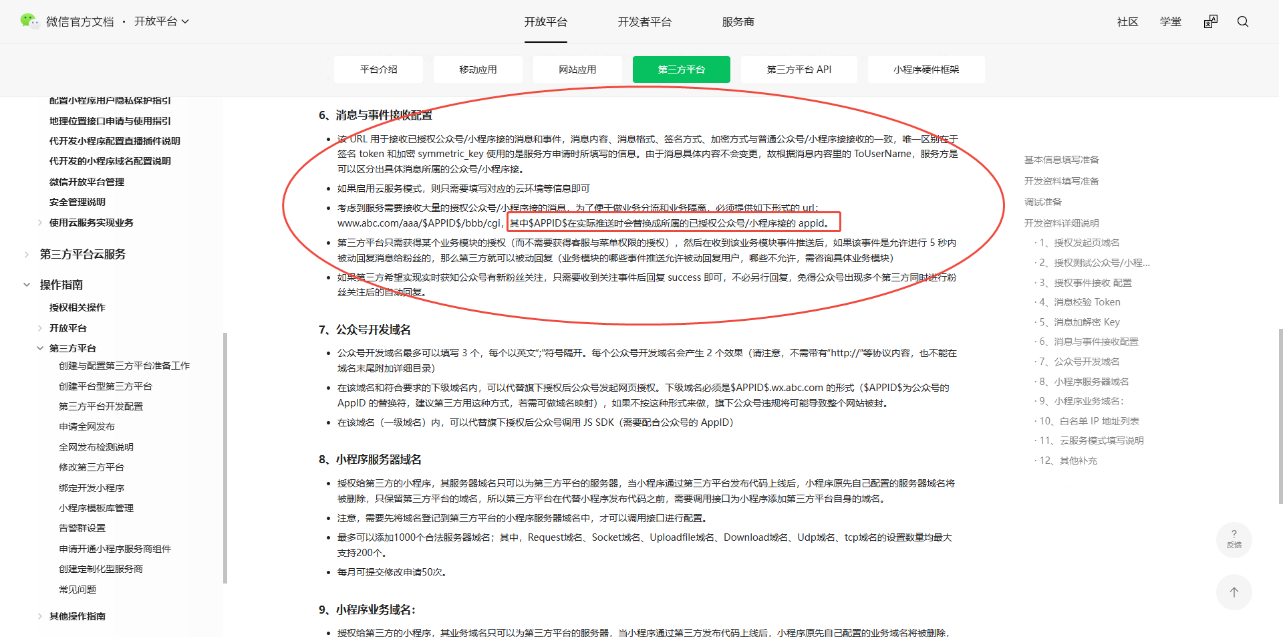1283x637 pixels.
Task: Open 第三方平台开发配置 in sidebar
Action: 101,406
